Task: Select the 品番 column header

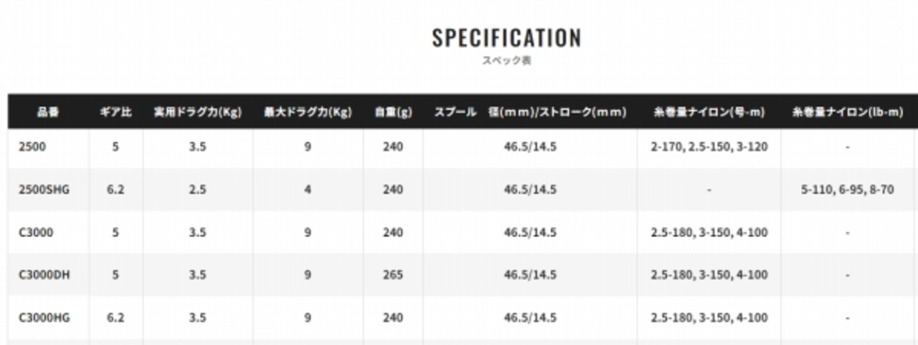Action: [x=48, y=112]
